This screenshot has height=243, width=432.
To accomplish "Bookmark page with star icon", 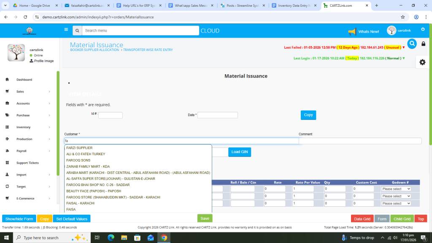I will point(403,17).
